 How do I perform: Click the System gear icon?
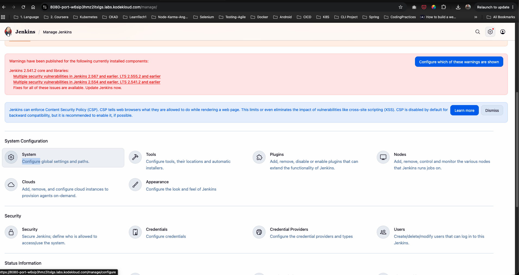tap(11, 157)
